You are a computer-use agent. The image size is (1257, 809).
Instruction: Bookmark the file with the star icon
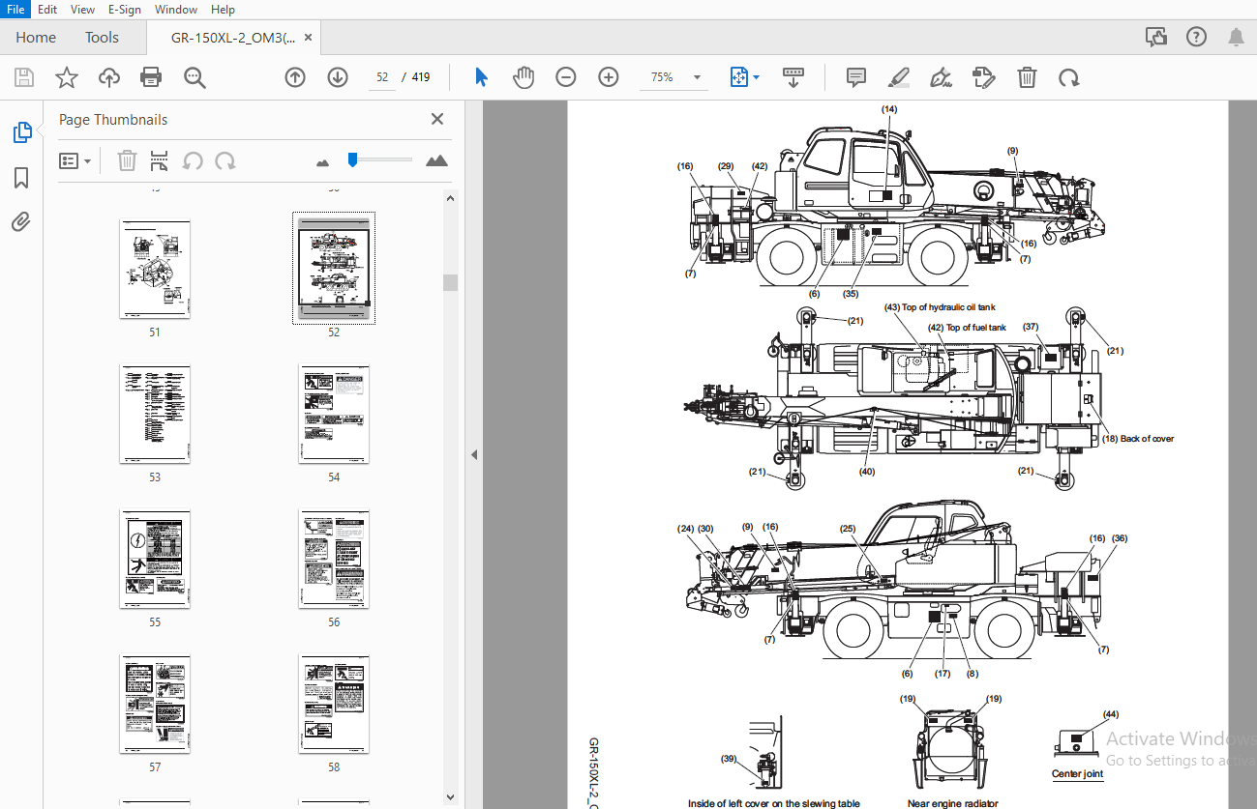tap(67, 78)
